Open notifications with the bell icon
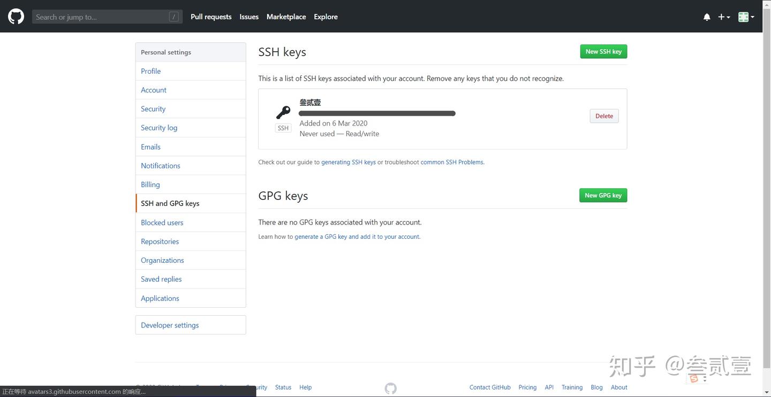 [x=706, y=17]
